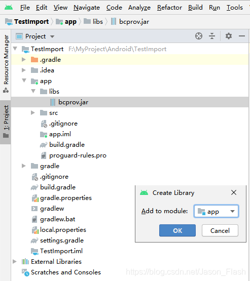The width and height of the screenshot is (250, 281).
Task: Hide the Project panel with minus icon
Action: point(242,36)
